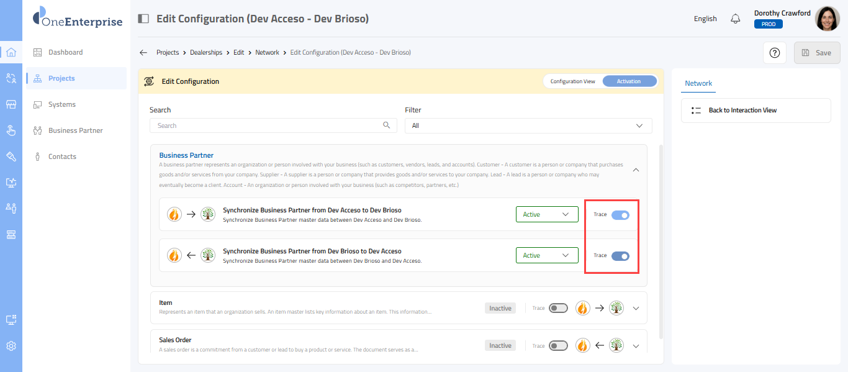Open the help question mark icon
Screen dimensions: 848x372
click(x=774, y=53)
